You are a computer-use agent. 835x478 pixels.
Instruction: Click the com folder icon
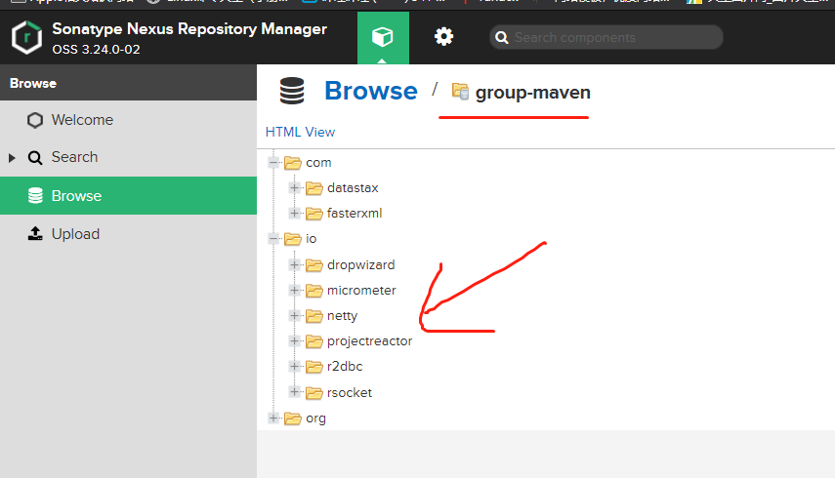click(x=293, y=163)
